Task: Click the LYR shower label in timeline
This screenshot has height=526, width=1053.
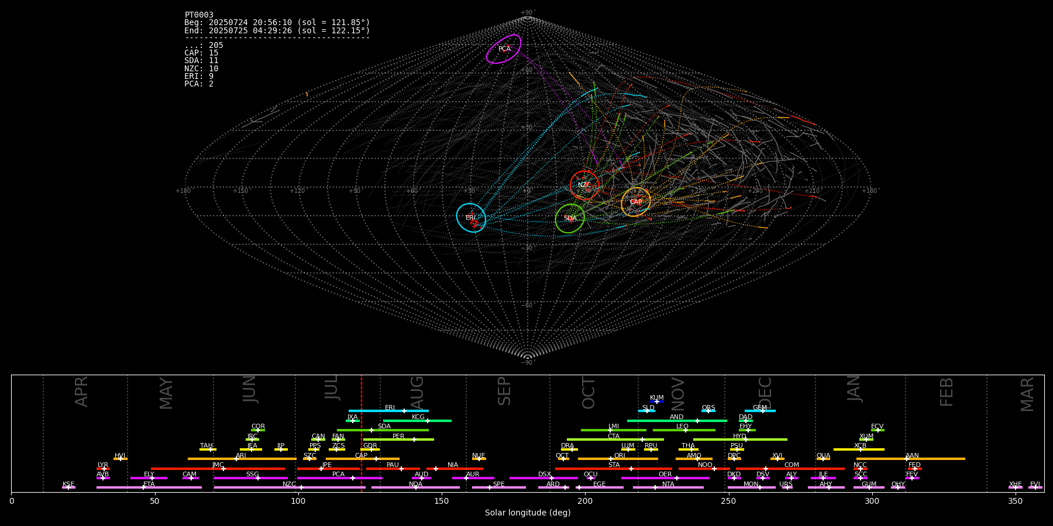Action: pyautogui.click(x=103, y=465)
